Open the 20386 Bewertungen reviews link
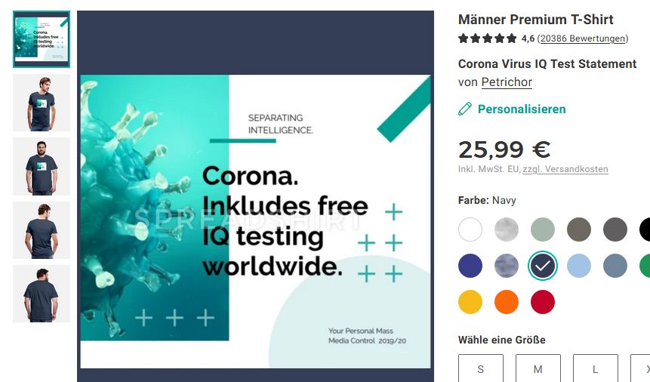This screenshot has height=382, width=650. tap(582, 39)
